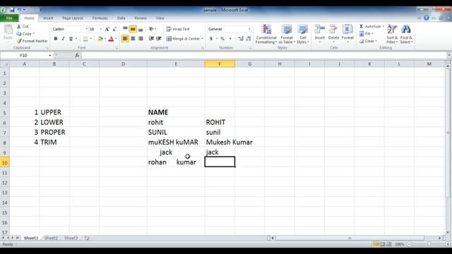Toggle Align Text Right
Image resolution: width=452 pixels, height=254 pixels.
[141, 39]
